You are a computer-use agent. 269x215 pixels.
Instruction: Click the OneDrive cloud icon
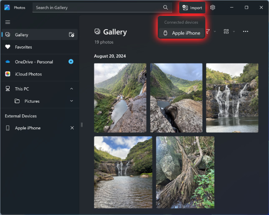point(8,61)
